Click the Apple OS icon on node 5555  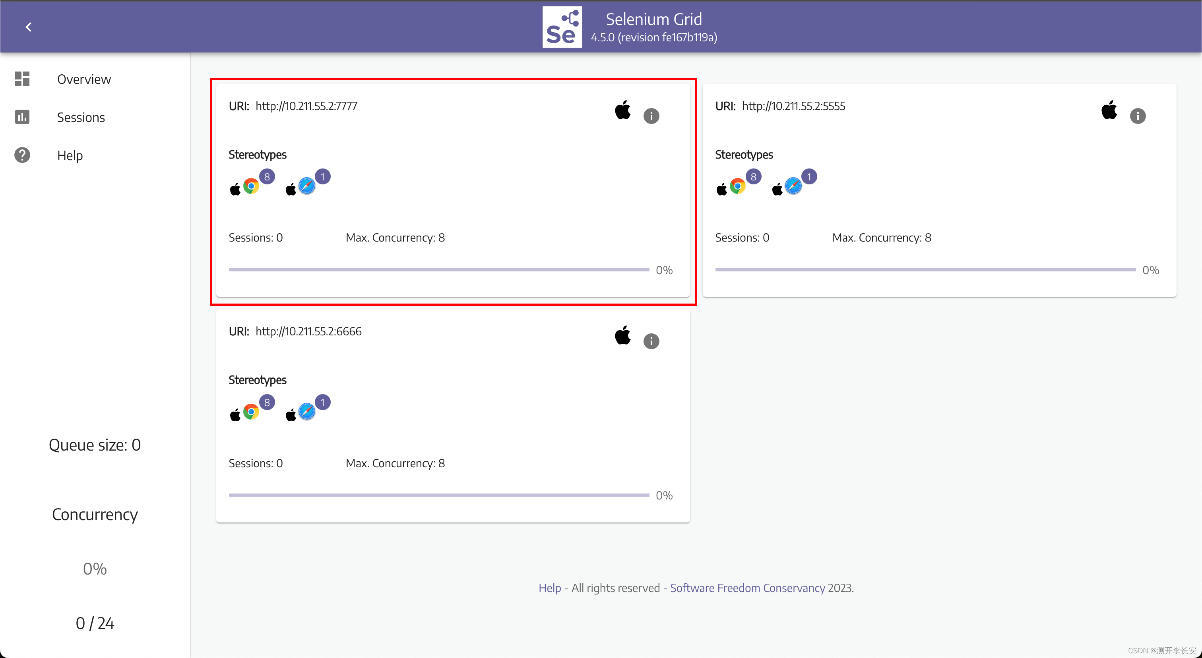click(1109, 110)
